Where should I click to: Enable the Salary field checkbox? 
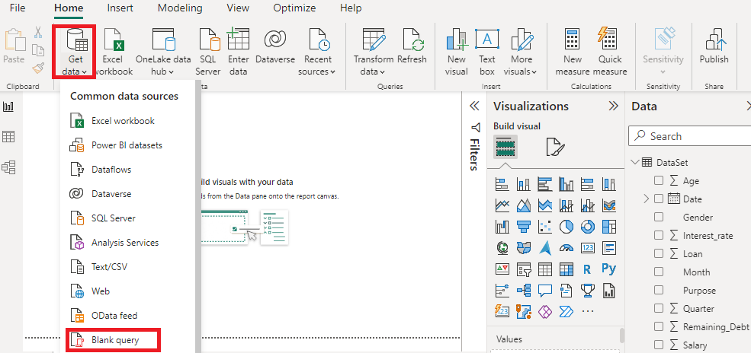click(659, 345)
